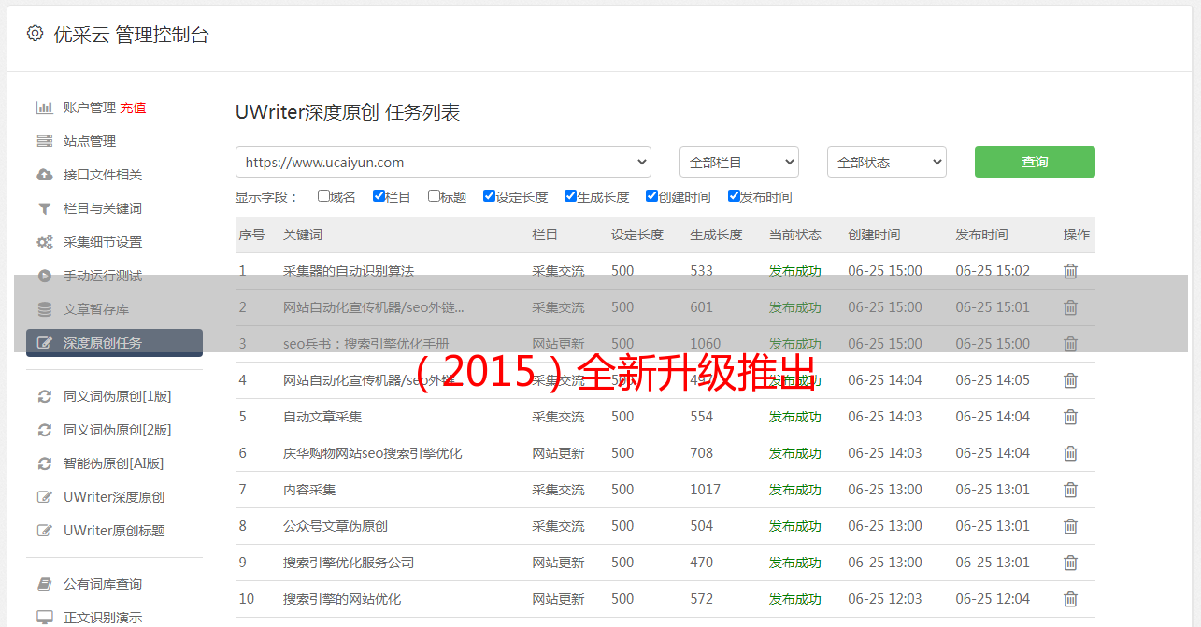The image size is (1201, 627).
Task: Click the edit icon for UWriter原创标题
Action: pyautogui.click(x=44, y=531)
